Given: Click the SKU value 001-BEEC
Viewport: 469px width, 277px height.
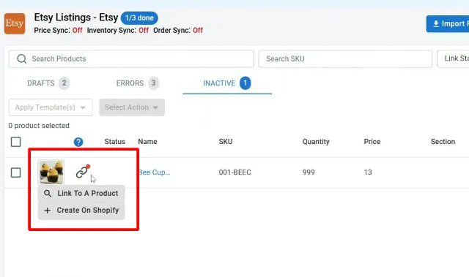Looking at the screenshot, I should click(234, 172).
